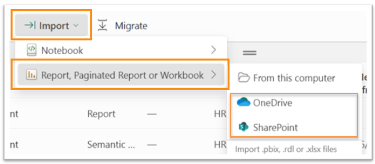Click the Report type cell
The height and width of the screenshot is (164, 375).
click(102, 114)
